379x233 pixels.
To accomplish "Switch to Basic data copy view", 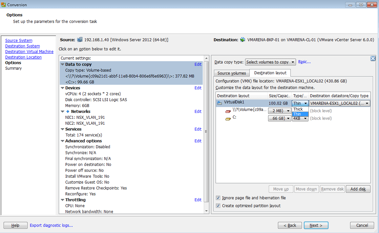I will click(x=304, y=62).
